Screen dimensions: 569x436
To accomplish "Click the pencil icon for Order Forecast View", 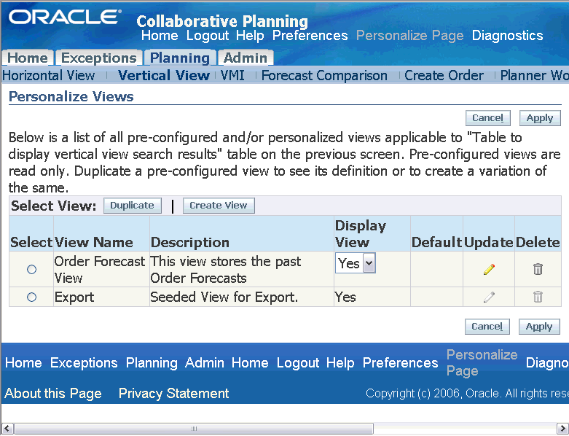I will coord(489,269).
